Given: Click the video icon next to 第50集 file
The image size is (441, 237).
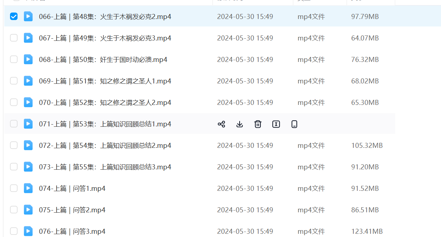Looking at the screenshot, I should click(x=28, y=59).
